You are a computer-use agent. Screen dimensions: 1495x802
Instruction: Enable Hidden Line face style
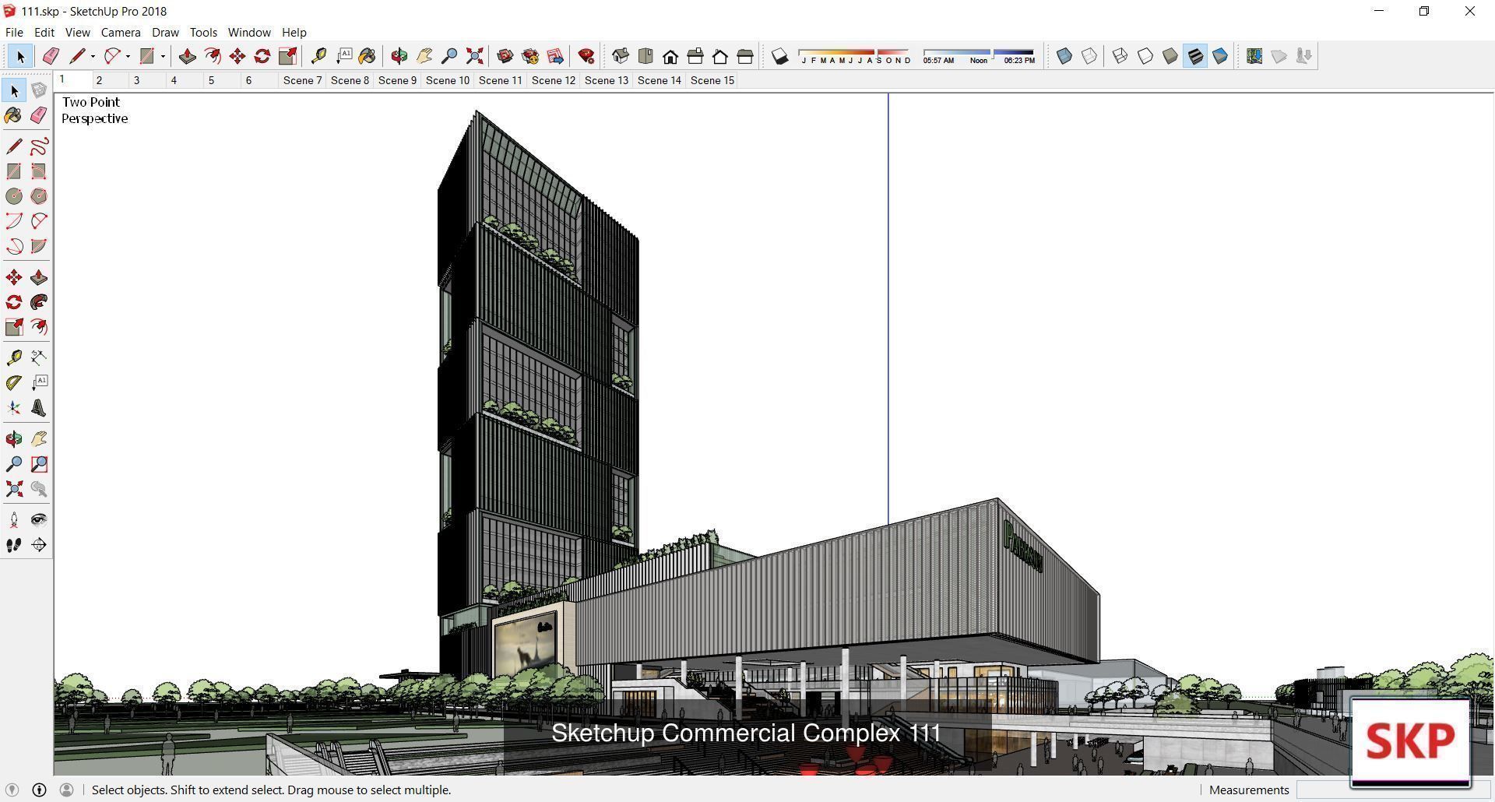pos(1145,56)
